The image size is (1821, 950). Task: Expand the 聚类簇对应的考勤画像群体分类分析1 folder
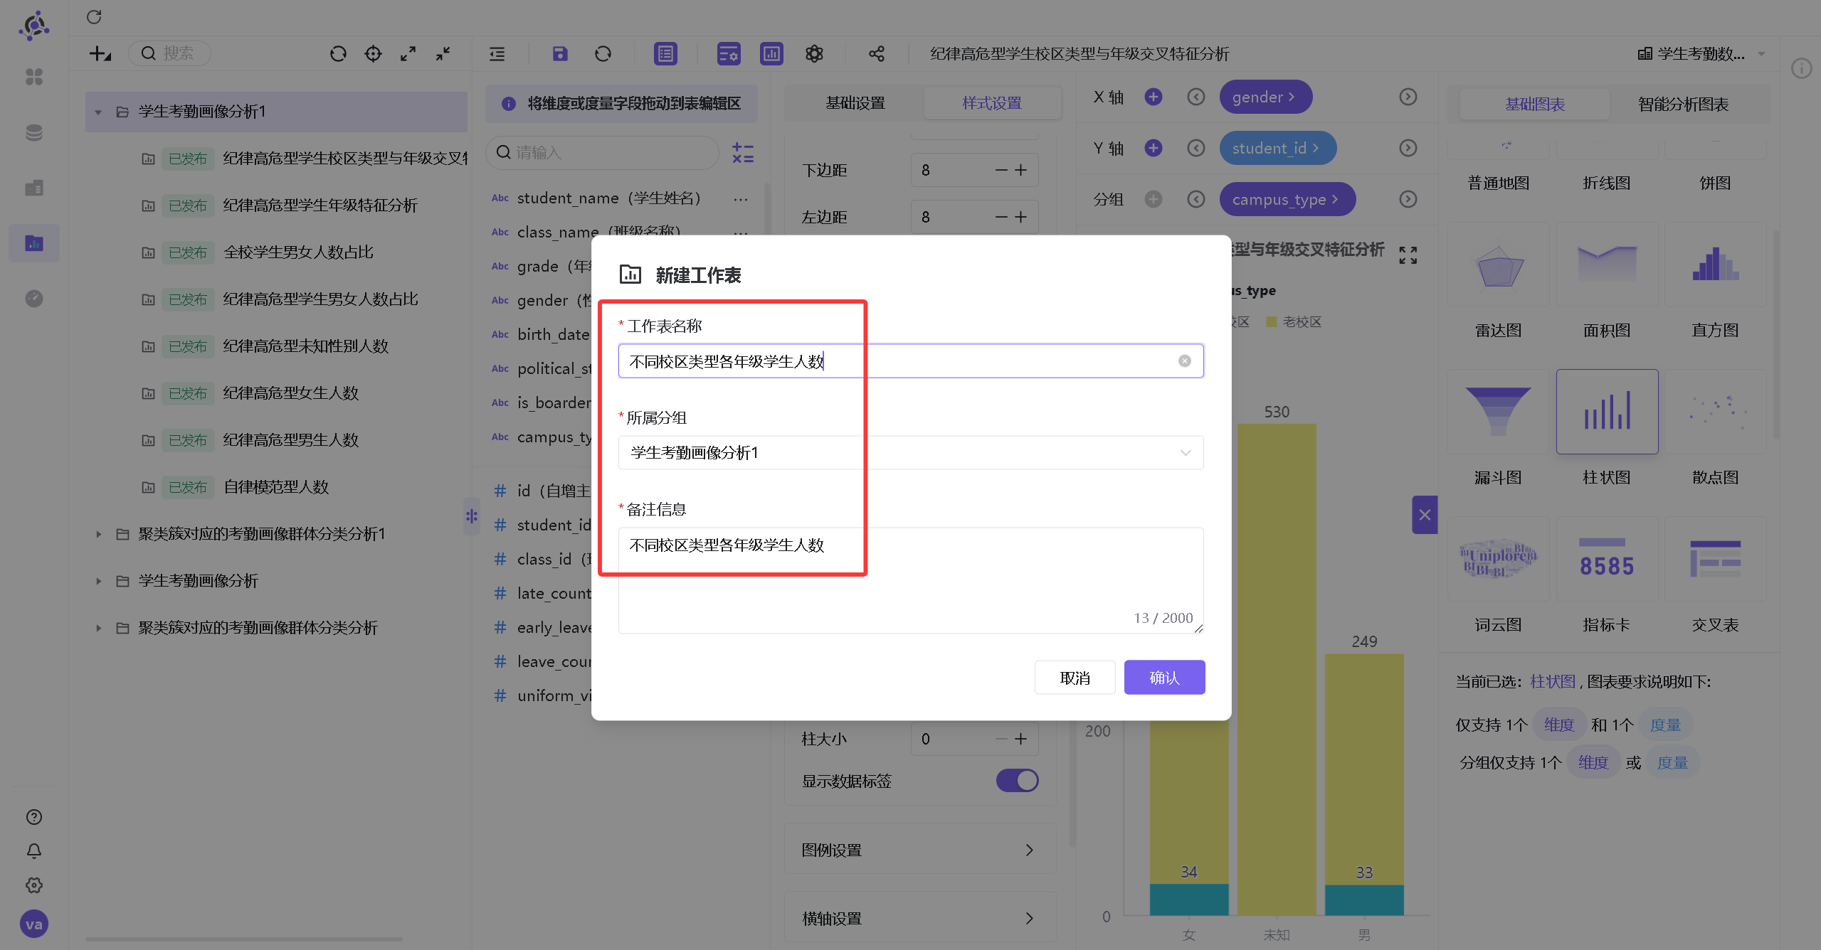pos(98,534)
